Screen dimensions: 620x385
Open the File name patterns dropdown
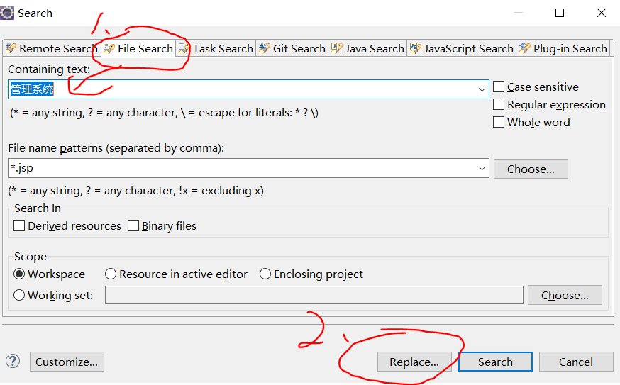[x=482, y=169]
